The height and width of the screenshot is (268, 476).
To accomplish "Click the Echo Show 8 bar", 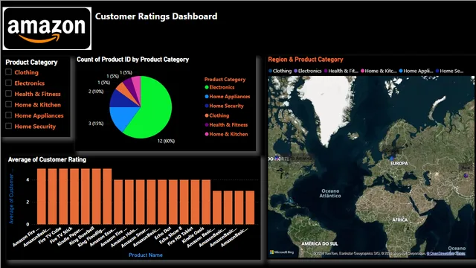I will click(184, 202).
